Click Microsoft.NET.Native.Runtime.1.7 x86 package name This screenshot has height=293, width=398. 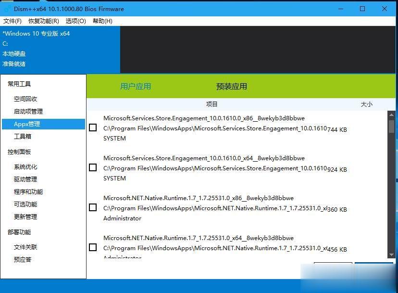pyautogui.click(x=199, y=198)
